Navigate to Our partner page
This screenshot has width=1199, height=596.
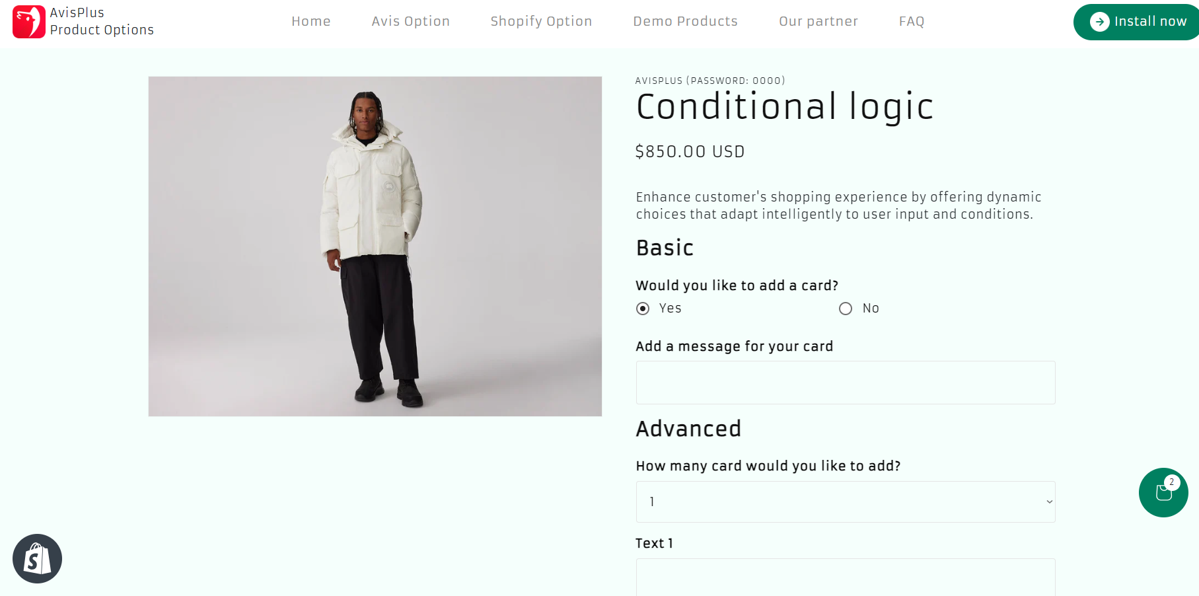[818, 21]
